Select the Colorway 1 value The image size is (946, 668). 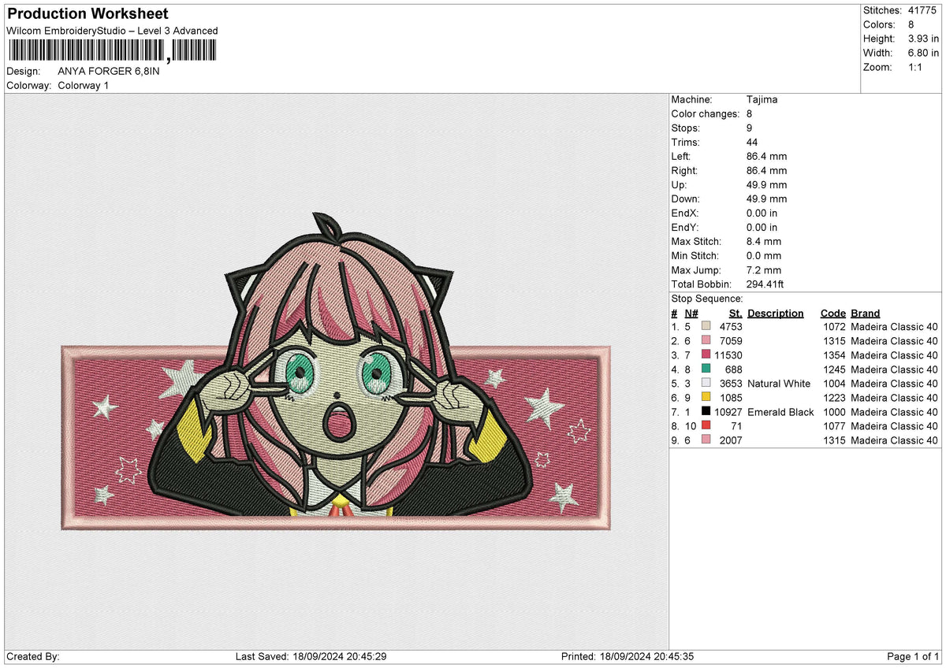pos(84,85)
